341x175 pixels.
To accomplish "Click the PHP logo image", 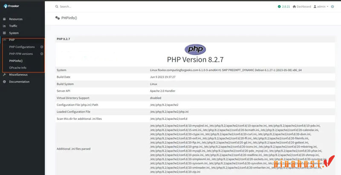I will tap(195, 49).
